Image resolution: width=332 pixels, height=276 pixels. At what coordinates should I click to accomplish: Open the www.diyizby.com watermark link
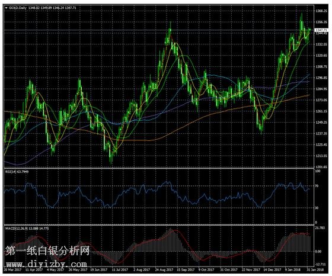[x=46, y=264]
